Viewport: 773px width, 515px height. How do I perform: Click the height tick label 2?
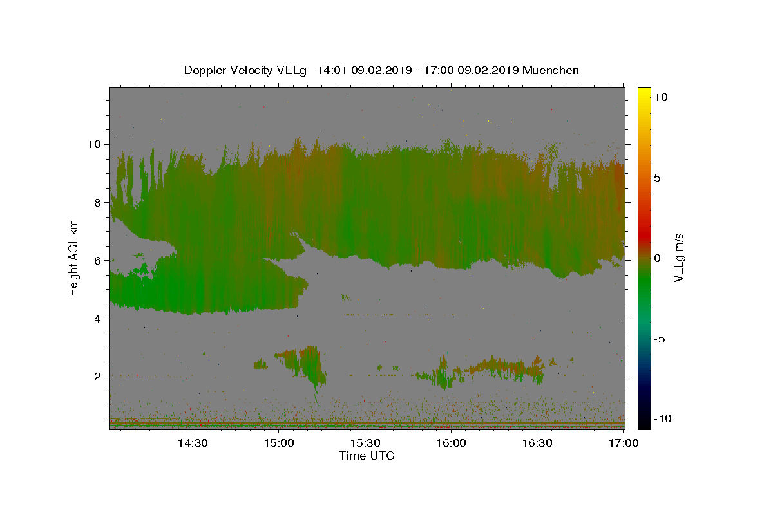(x=97, y=377)
